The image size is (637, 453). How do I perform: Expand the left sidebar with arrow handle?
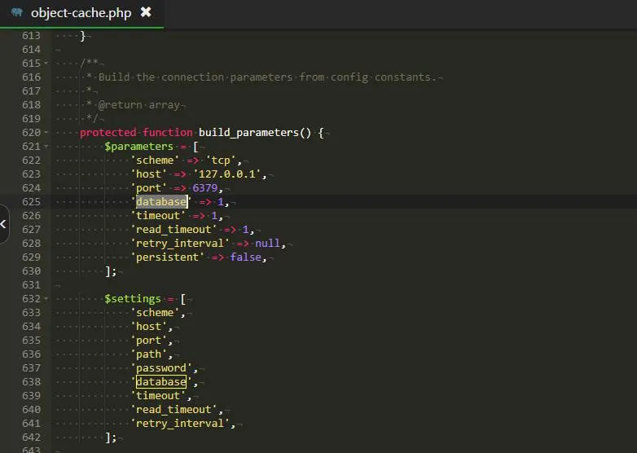[4, 223]
